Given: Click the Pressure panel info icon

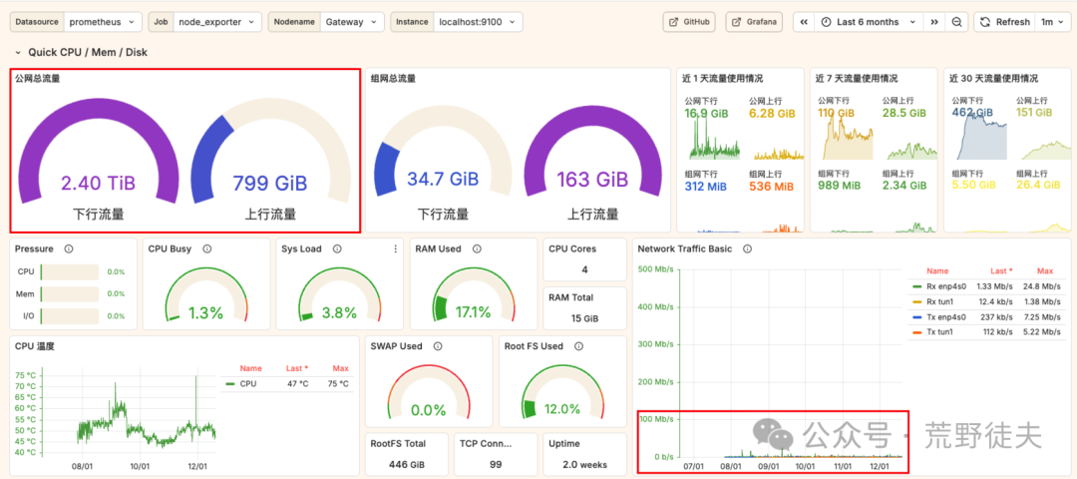Looking at the screenshot, I should pyautogui.click(x=68, y=248).
